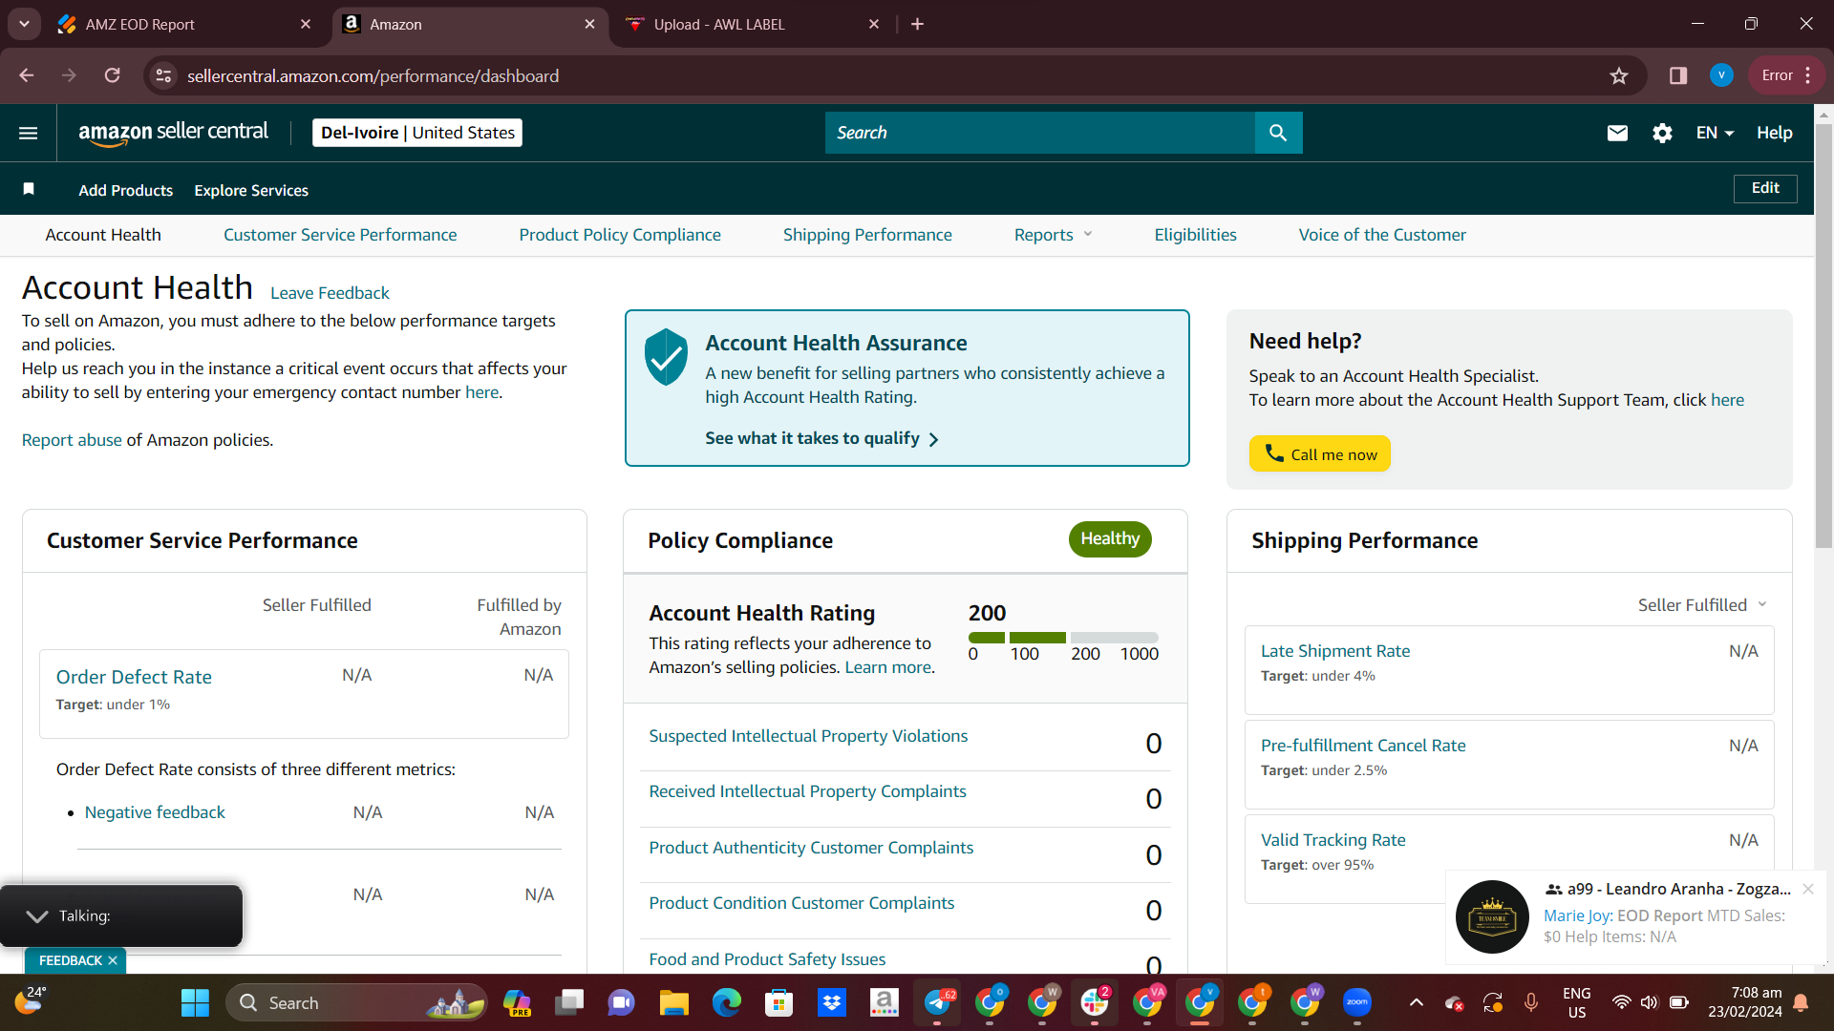Viewport: 1834px width, 1031px height.
Task: Select the Account Health tab
Action: [103, 235]
